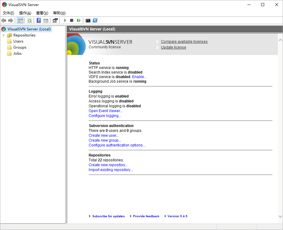The width and height of the screenshot is (283, 230).
Task: Expand the Repositories tree node
Action: pos(4,35)
